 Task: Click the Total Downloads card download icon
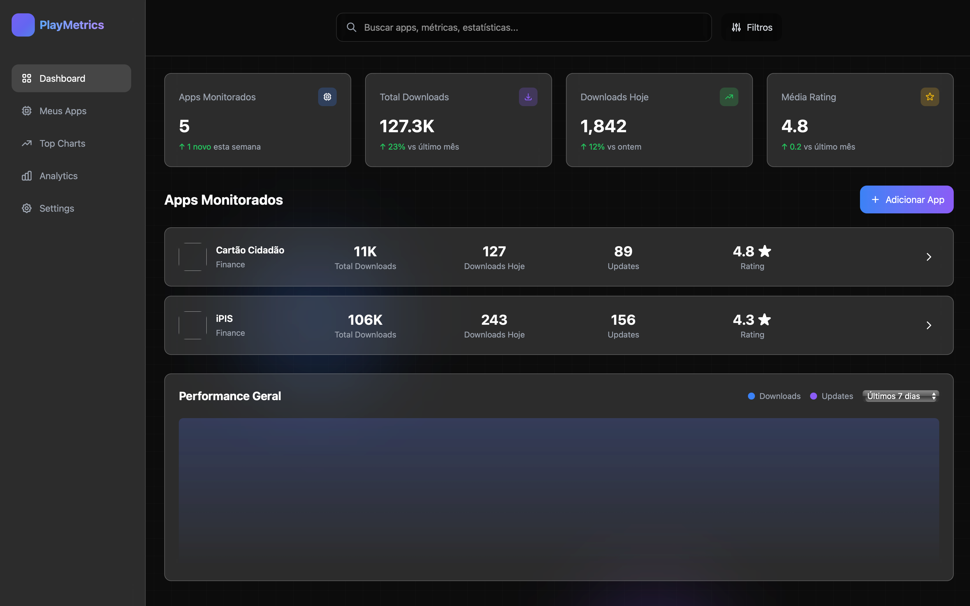pos(528,97)
